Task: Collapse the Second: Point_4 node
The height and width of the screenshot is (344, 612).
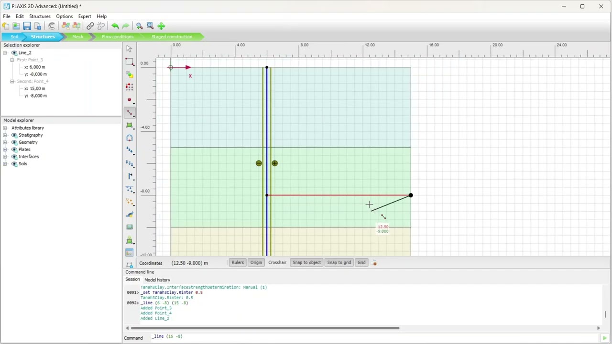Action: pos(12,81)
